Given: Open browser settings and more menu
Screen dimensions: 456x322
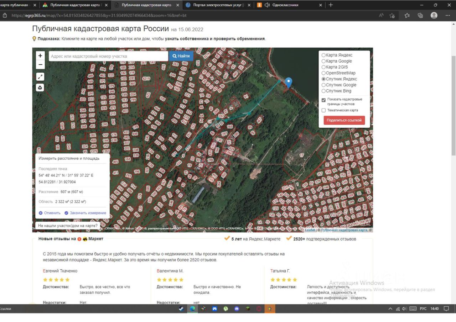Looking at the screenshot, I should tap(447, 15).
